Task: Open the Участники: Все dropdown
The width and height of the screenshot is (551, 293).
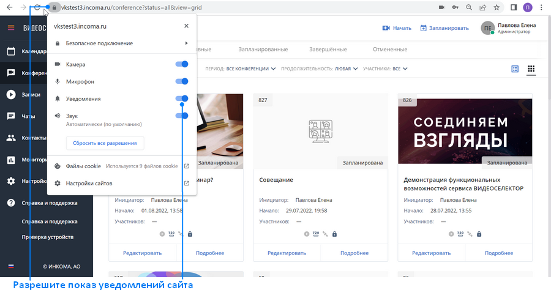Action: click(x=385, y=69)
